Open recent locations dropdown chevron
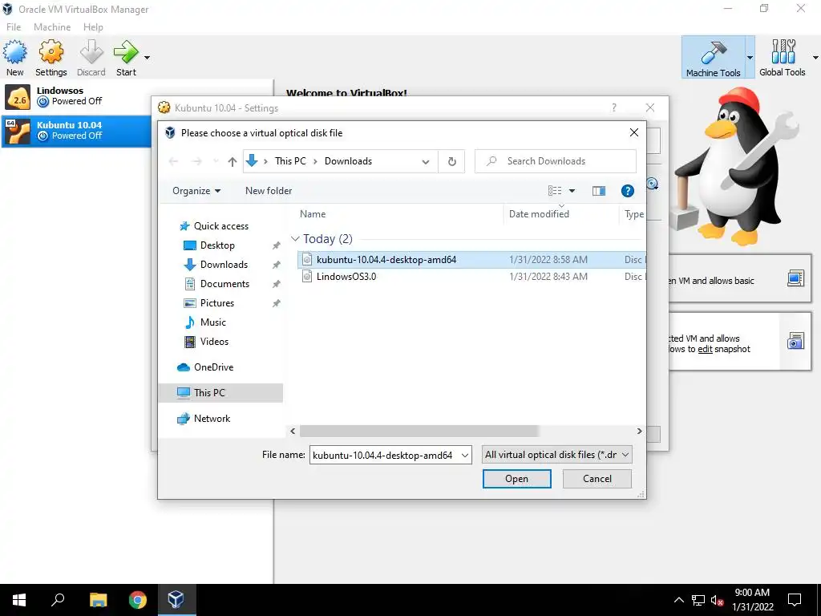Screen dimensions: 821x616 [216, 161]
